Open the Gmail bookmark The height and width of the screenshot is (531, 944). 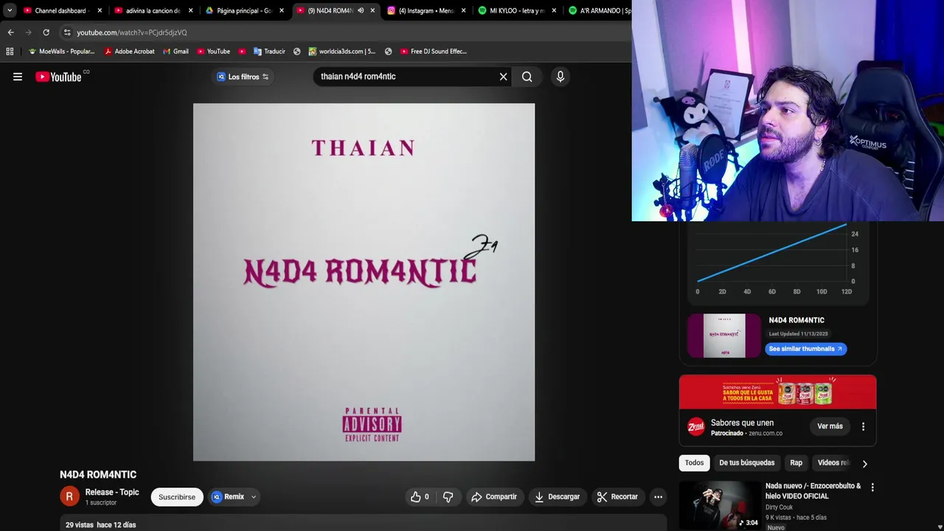pyautogui.click(x=176, y=52)
